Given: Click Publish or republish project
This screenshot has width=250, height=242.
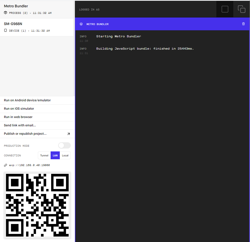Looking at the screenshot, I should tap(37, 134).
